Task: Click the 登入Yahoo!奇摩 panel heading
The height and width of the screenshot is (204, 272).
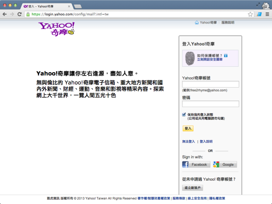Action: (198, 44)
